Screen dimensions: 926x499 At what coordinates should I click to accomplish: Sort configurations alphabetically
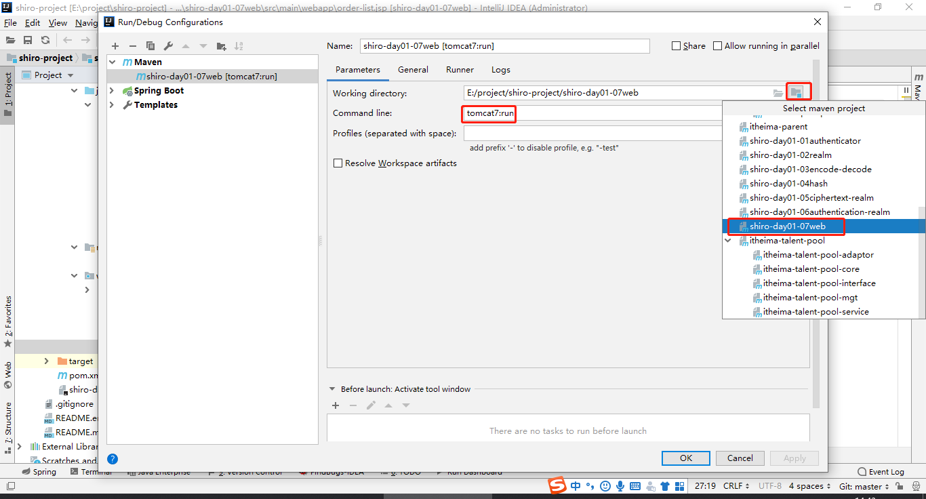239,46
